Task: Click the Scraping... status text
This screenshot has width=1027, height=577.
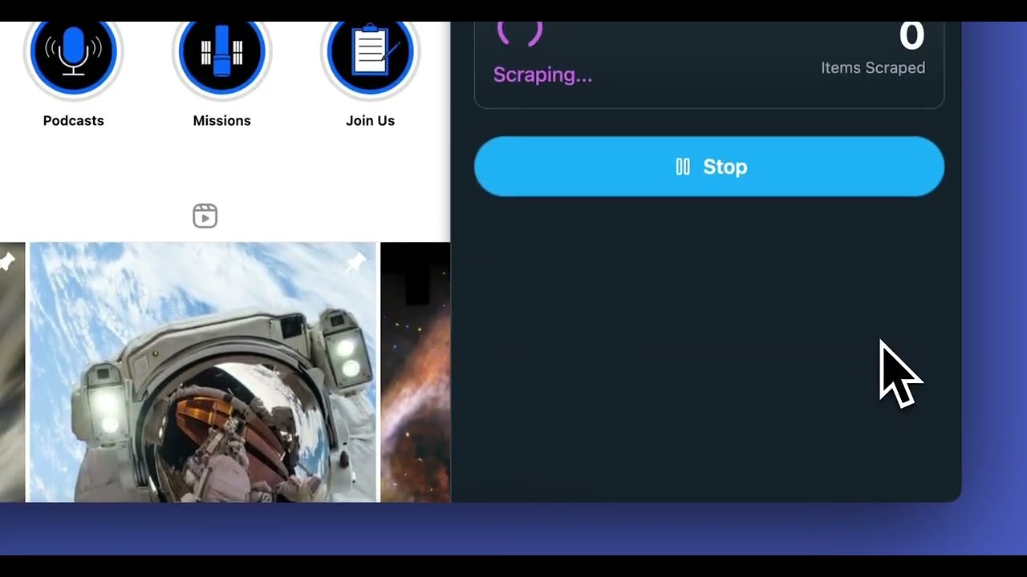Action: click(x=542, y=75)
